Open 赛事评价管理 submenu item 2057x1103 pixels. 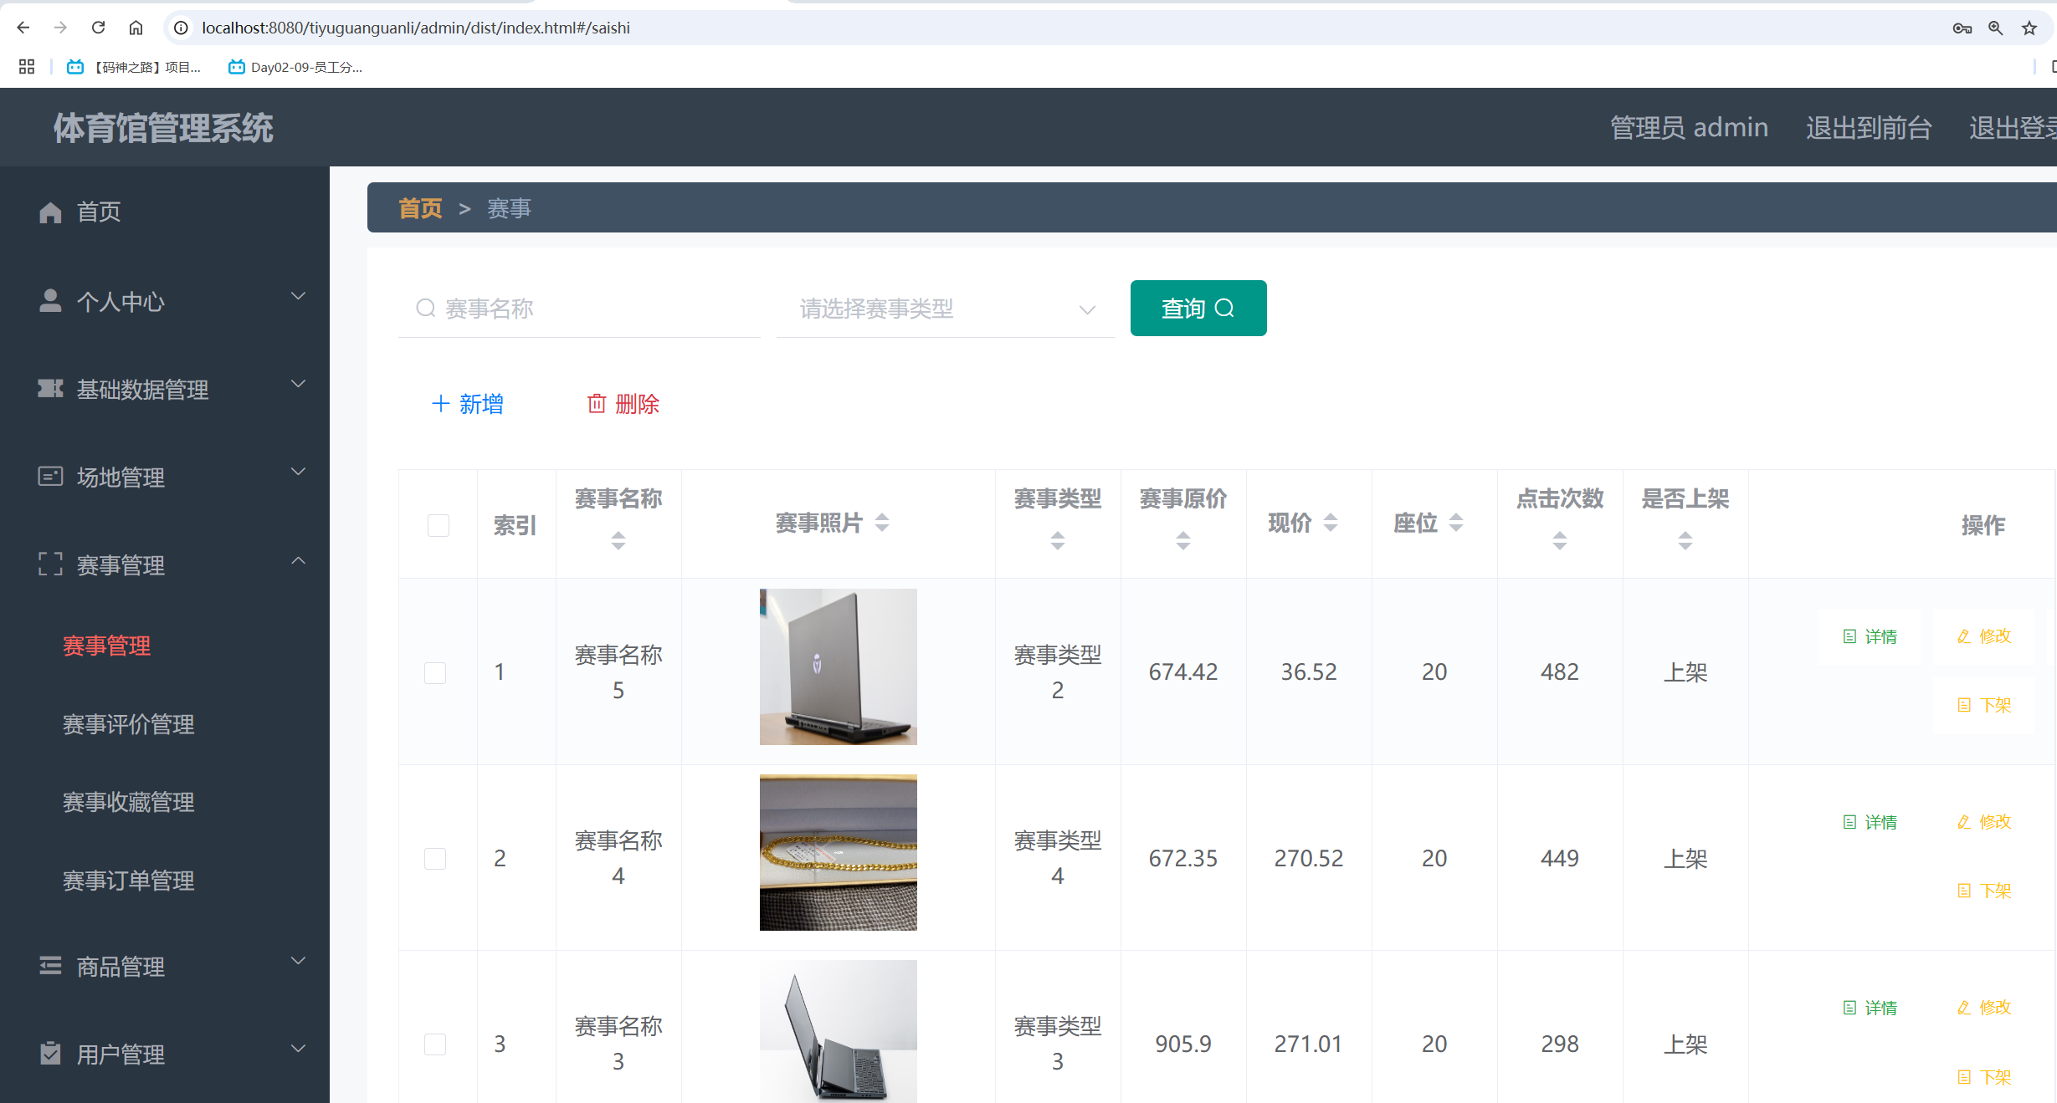tap(129, 724)
